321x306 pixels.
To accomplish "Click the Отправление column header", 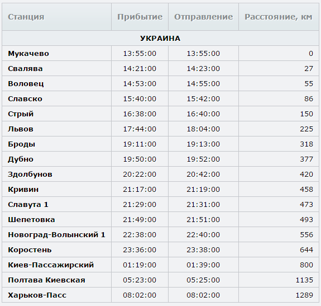I will coord(204,17).
